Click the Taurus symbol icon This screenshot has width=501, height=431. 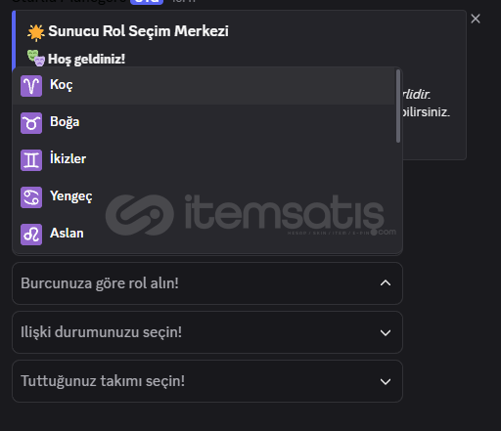(31, 123)
